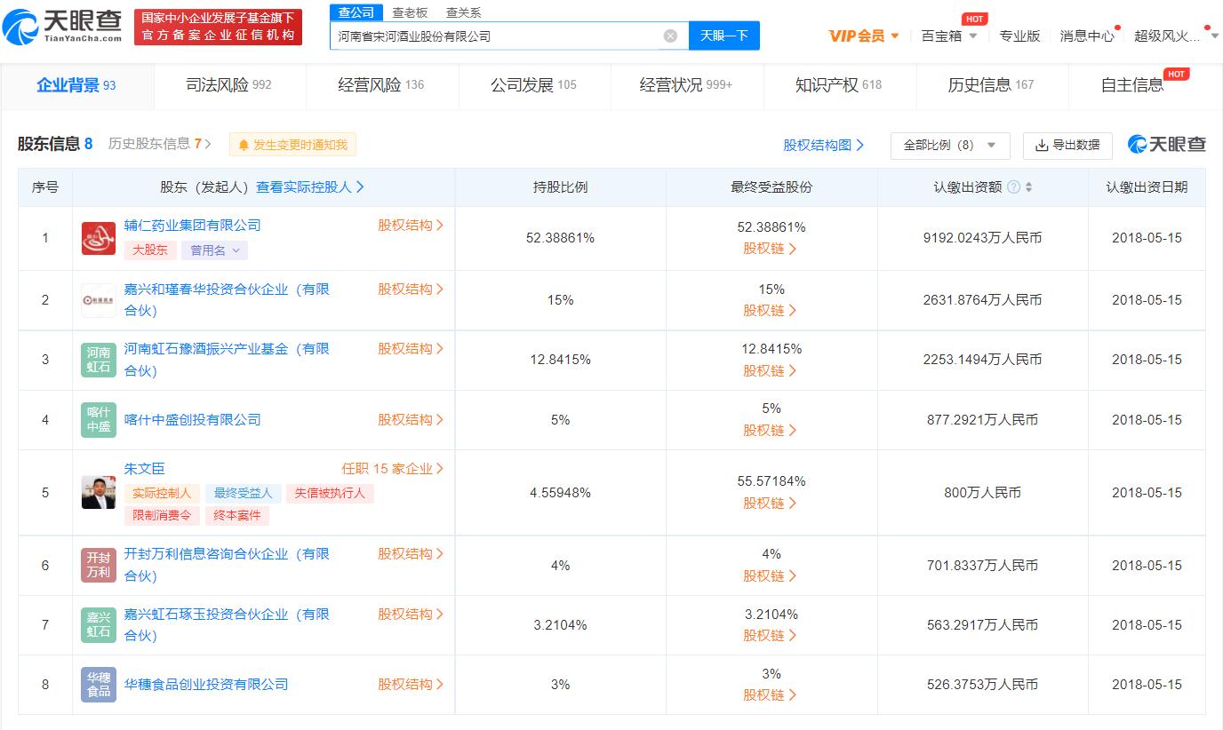Click the 实际控制人 tag

tap(162, 494)
